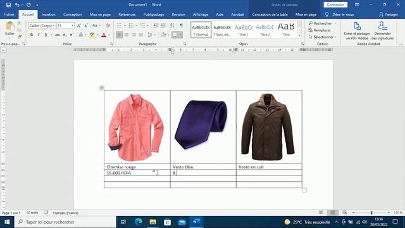Click the Connexion button
405x228 pixels.
335,4
